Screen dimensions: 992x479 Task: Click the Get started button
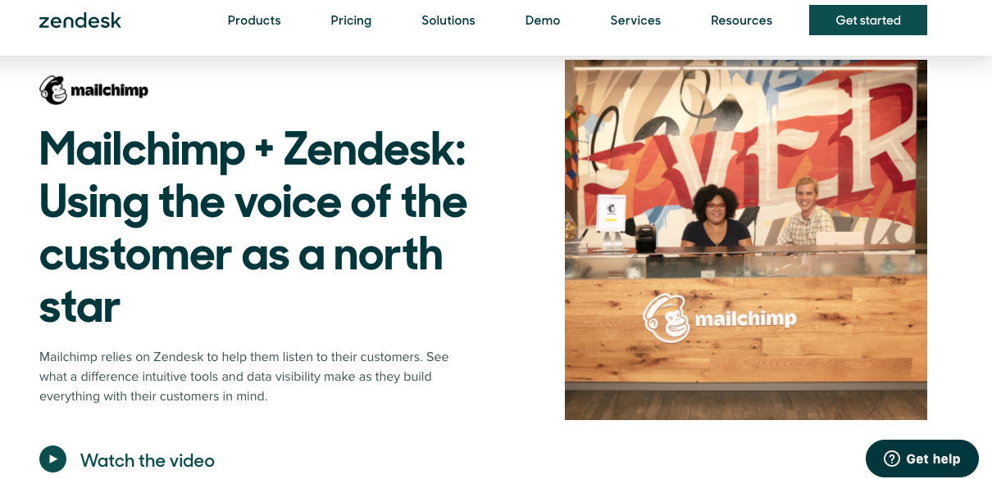[x=867, y=20]
